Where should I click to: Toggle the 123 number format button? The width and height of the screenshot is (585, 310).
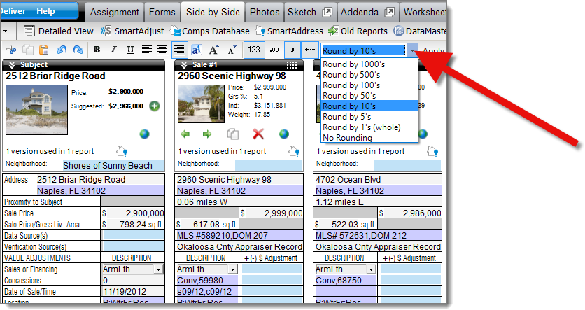click(254, 50)
